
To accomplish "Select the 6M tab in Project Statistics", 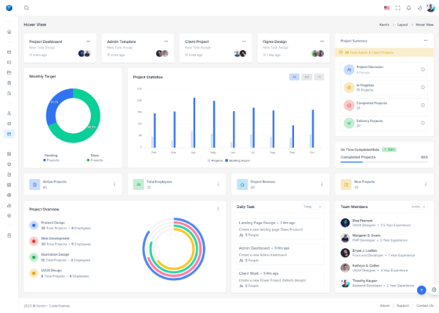I will pyautogui.click(x=307, y=77).
